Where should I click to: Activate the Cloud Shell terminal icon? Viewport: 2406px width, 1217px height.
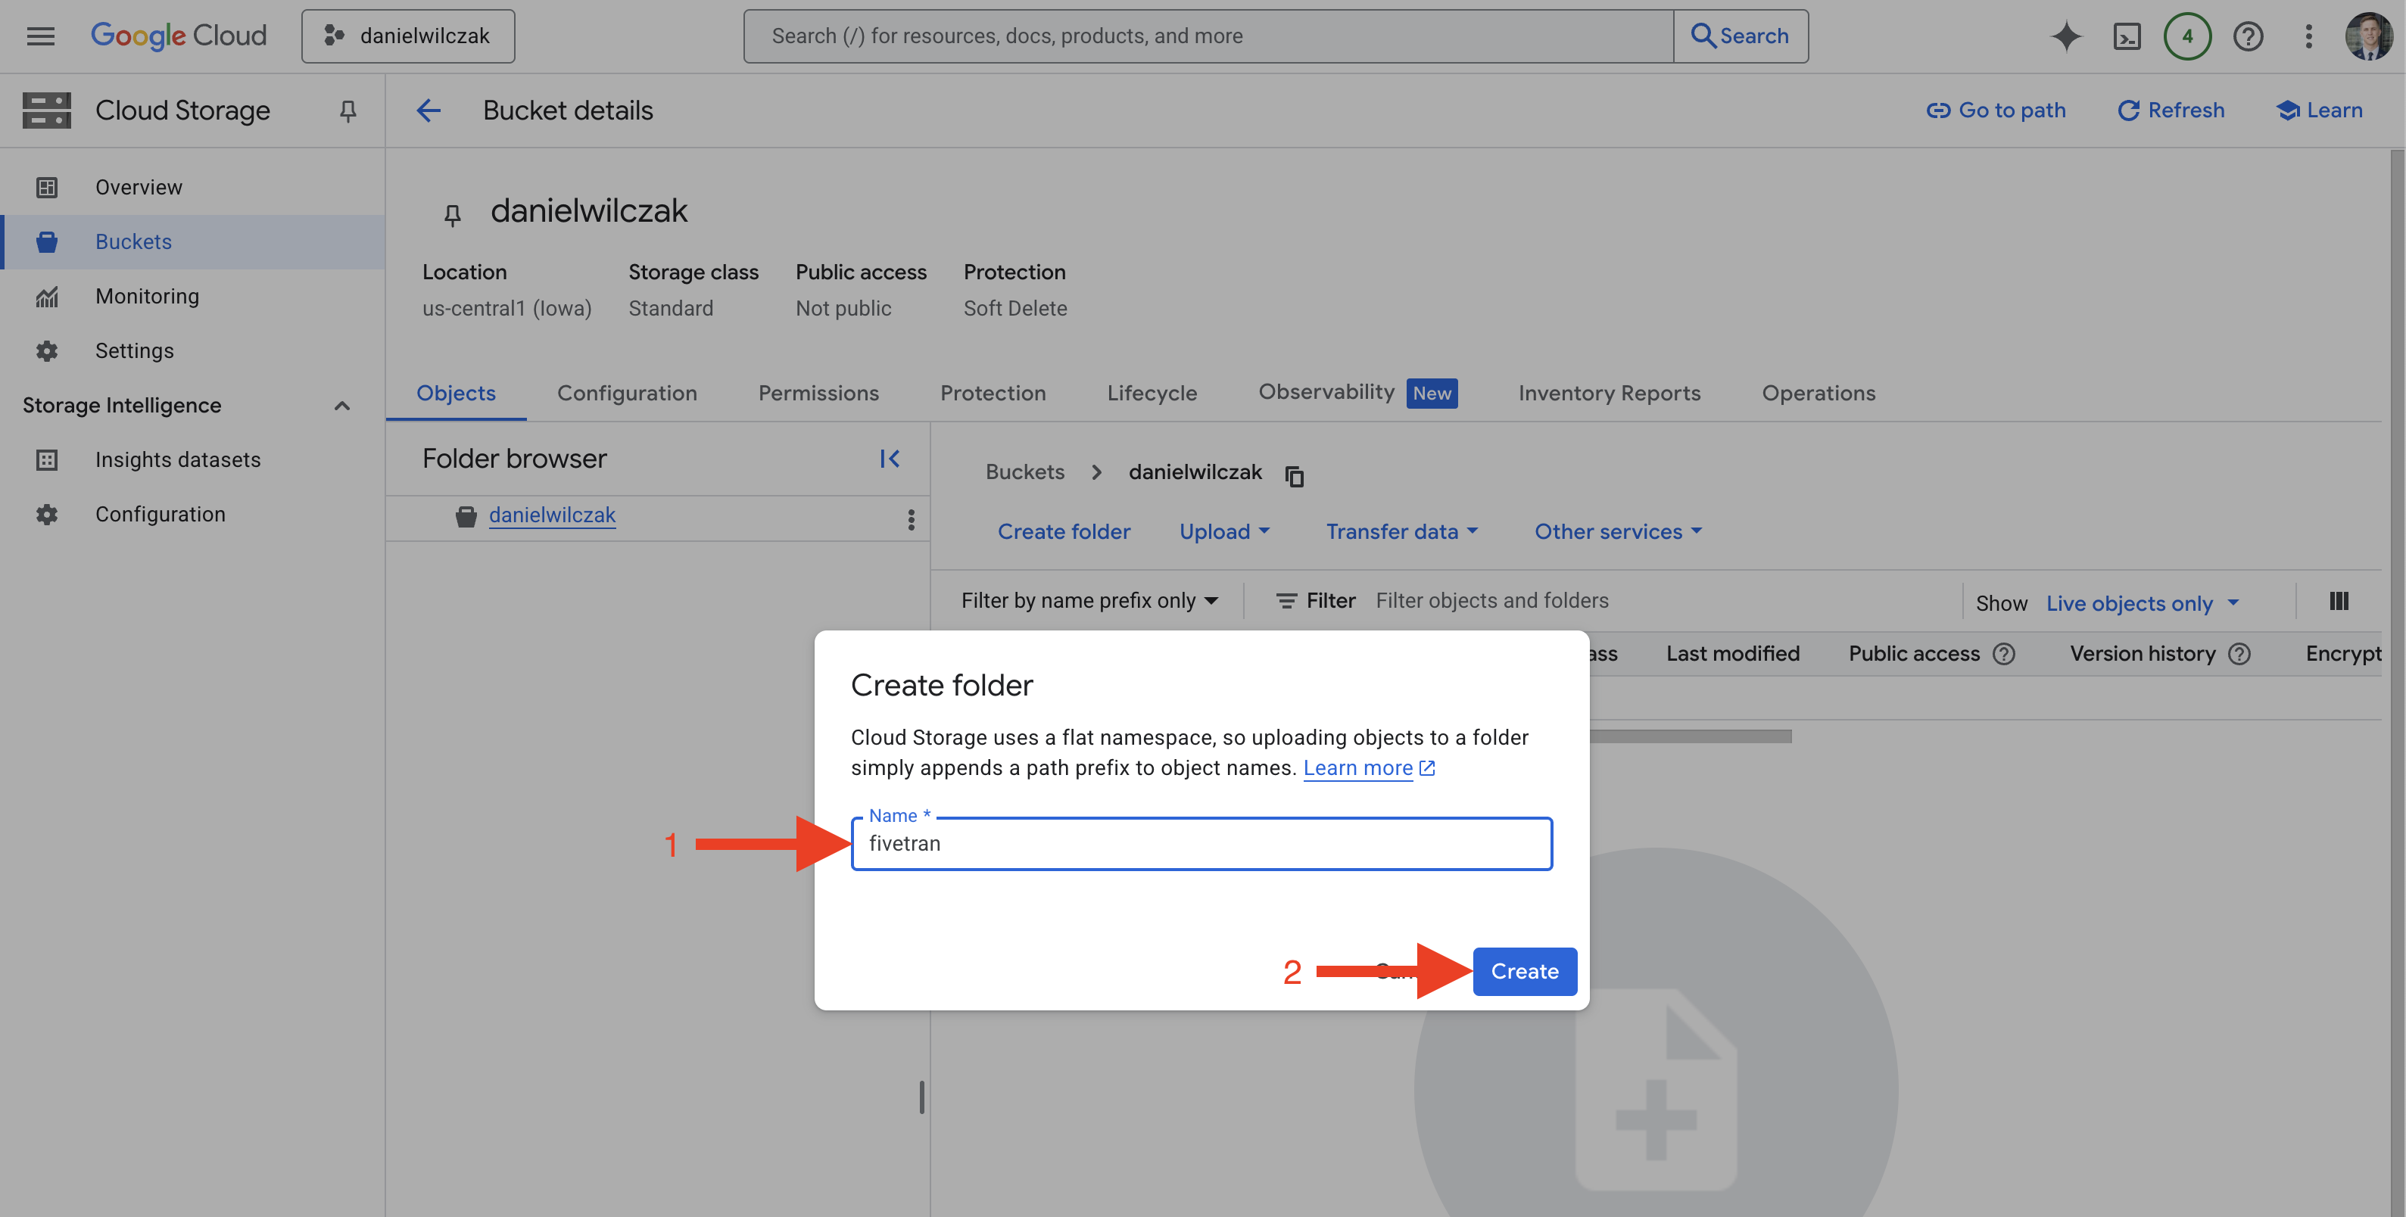pos(2127,36)
